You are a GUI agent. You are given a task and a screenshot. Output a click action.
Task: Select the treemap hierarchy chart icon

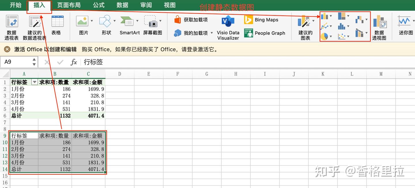tap(342, 16)
